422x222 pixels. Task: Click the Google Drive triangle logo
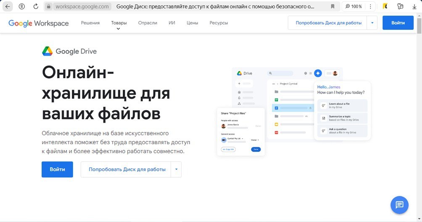click(x=47, y=51)
